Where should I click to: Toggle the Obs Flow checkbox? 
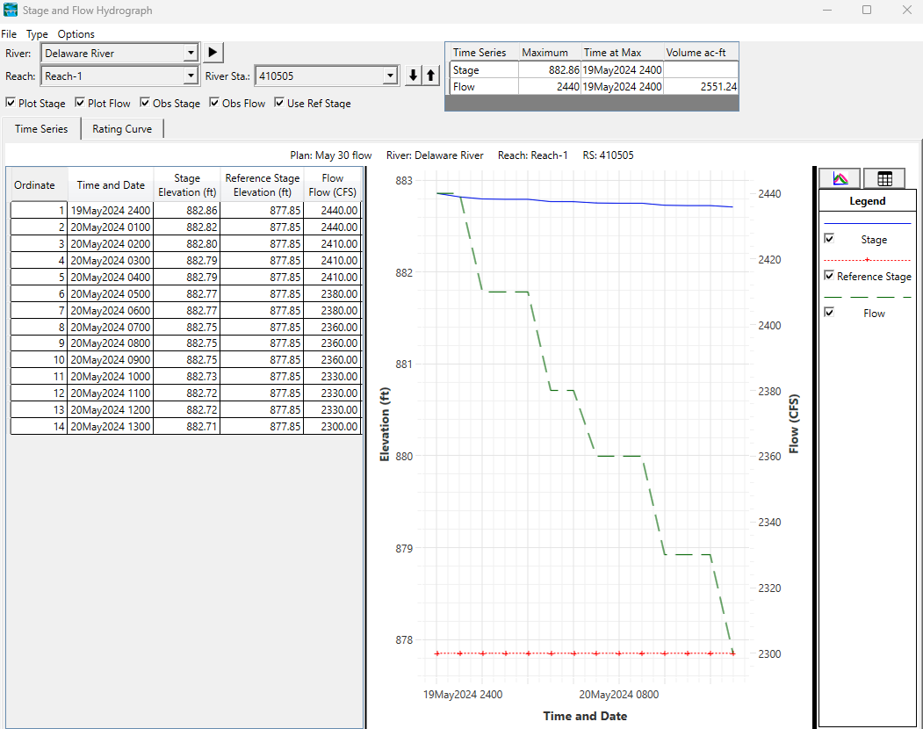(214, 103)
